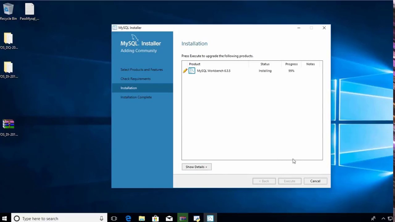The width and height of the screenshot is (395, 222).
Task: Open People icon in system tray
Action: click(x=373, y=219)
